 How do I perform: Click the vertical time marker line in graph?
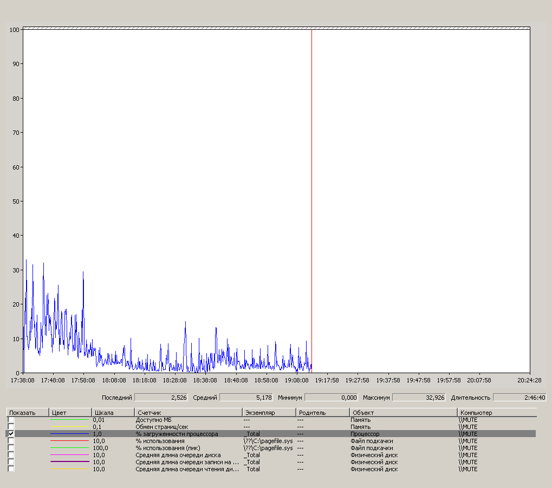pyautogui.click(x=311, y=190)
